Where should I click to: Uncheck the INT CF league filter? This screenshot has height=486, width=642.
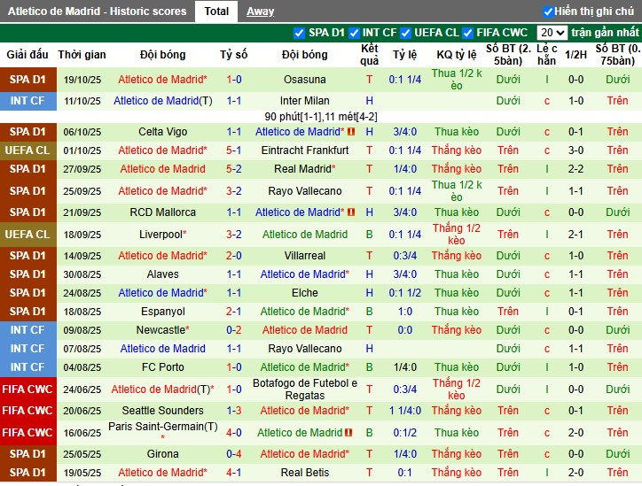pos(354,33)
